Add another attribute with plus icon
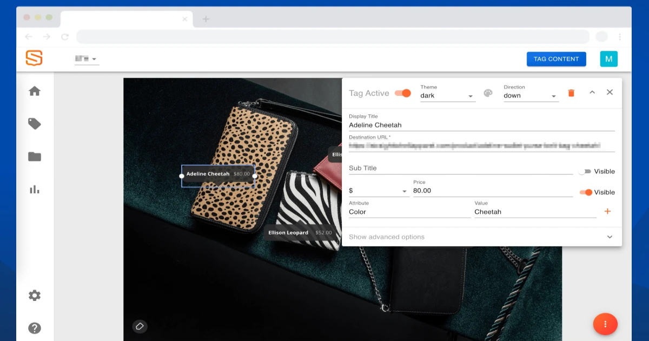 pos(607,212)
